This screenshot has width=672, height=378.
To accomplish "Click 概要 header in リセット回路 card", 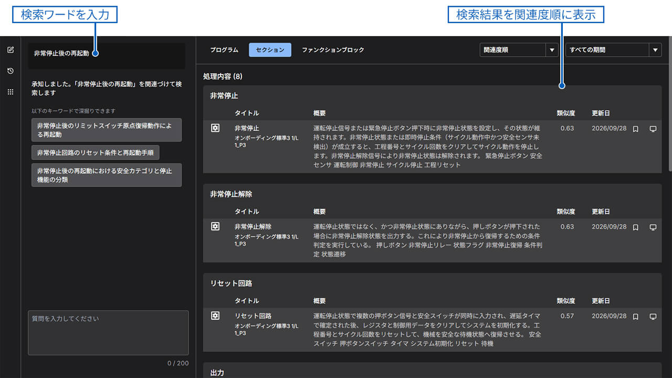I will (x=320, y=301).
